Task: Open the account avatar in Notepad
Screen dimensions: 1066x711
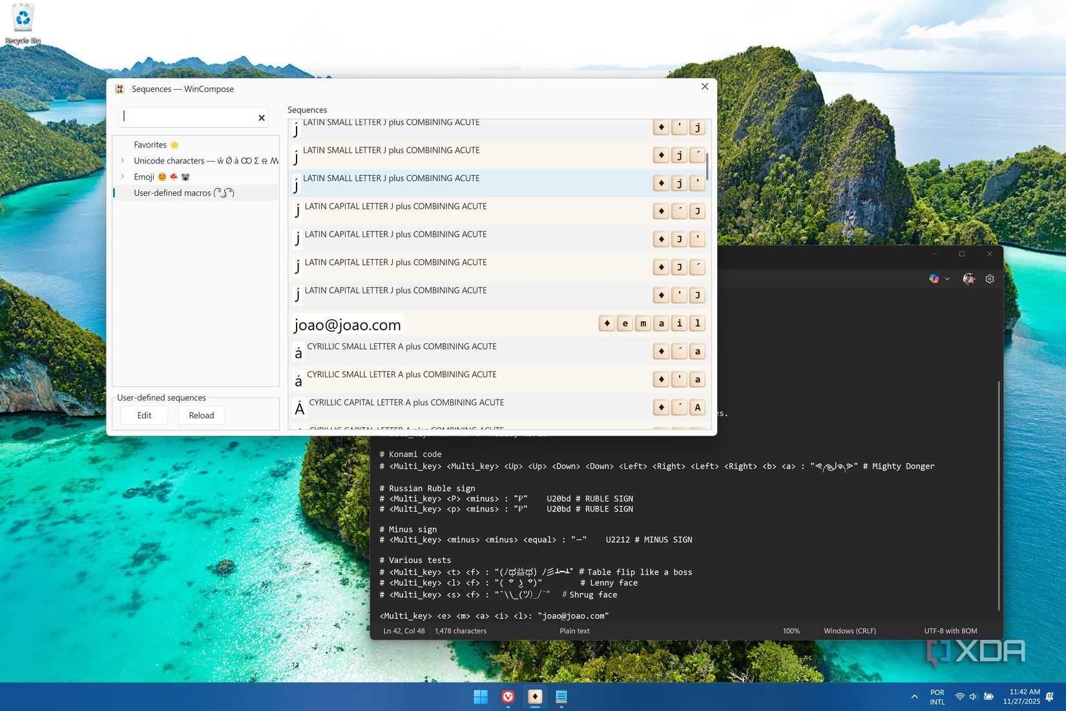Action: coord(968,279)
